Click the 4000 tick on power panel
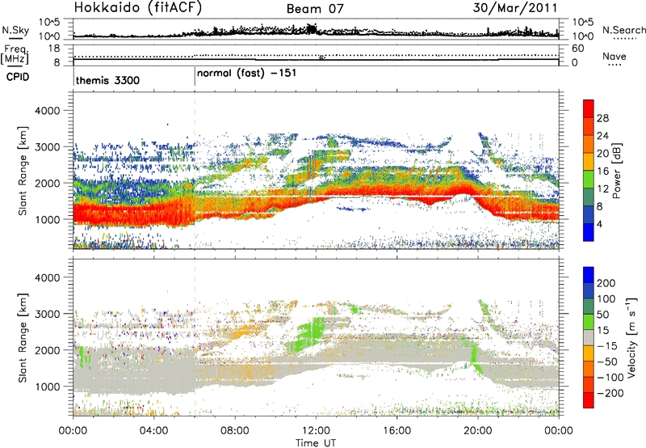 point(47,111)
